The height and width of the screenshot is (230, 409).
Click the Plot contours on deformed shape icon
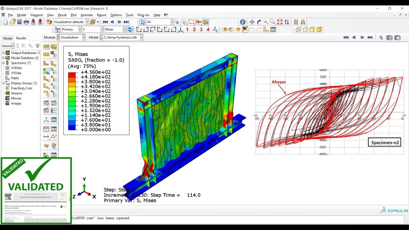47,71
